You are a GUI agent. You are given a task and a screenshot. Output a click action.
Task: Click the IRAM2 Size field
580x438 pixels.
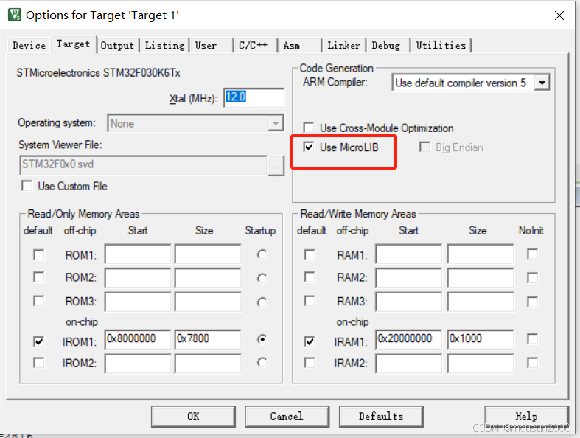pos(481,364)
